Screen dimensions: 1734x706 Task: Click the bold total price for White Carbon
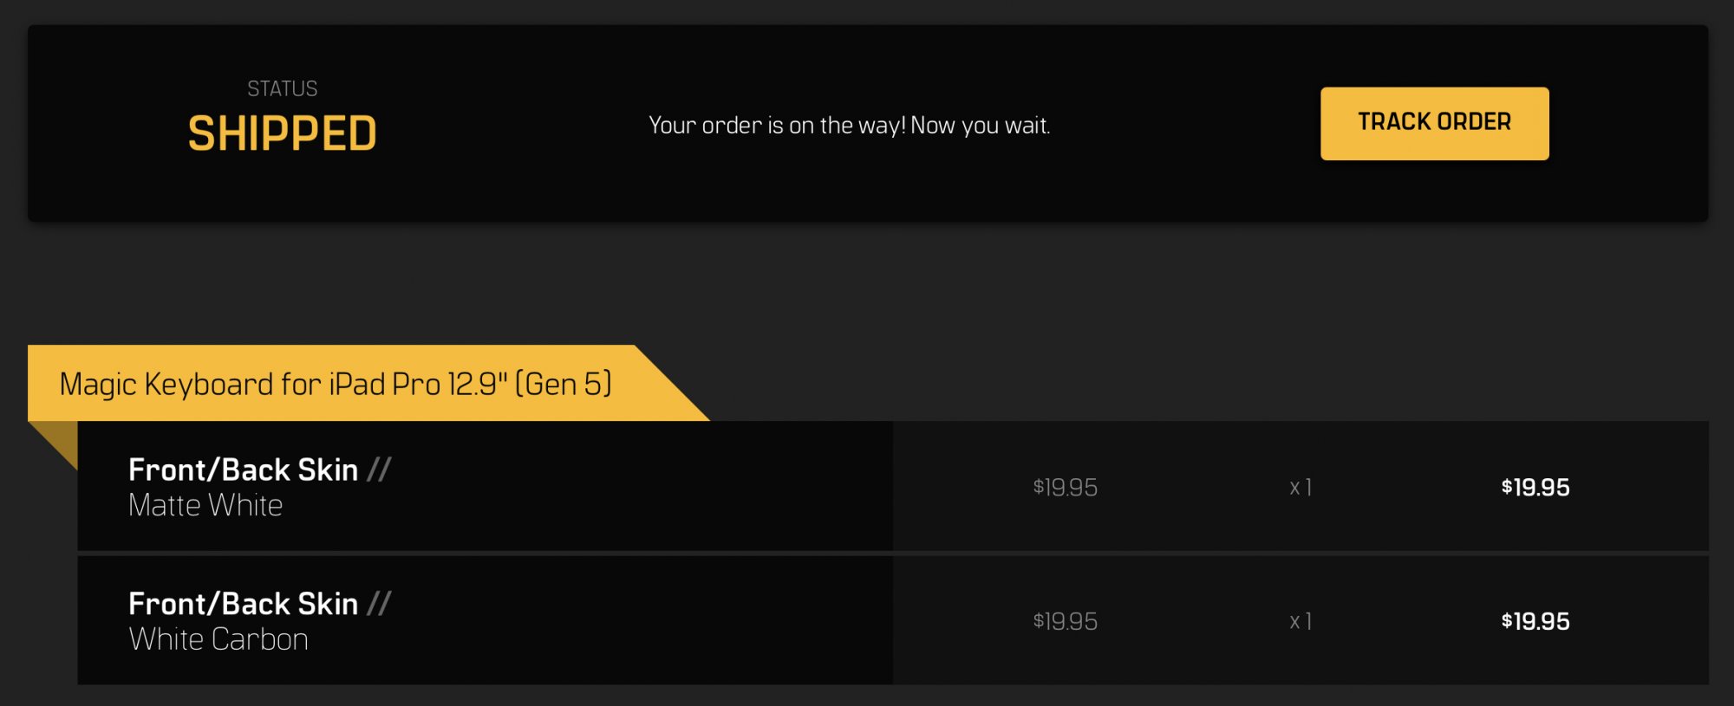click(x=1535, y=622)
